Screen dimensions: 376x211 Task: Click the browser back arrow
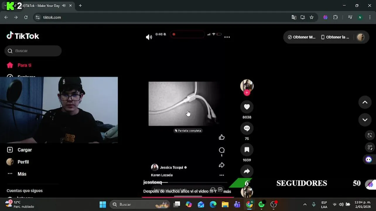coord(6,17)
